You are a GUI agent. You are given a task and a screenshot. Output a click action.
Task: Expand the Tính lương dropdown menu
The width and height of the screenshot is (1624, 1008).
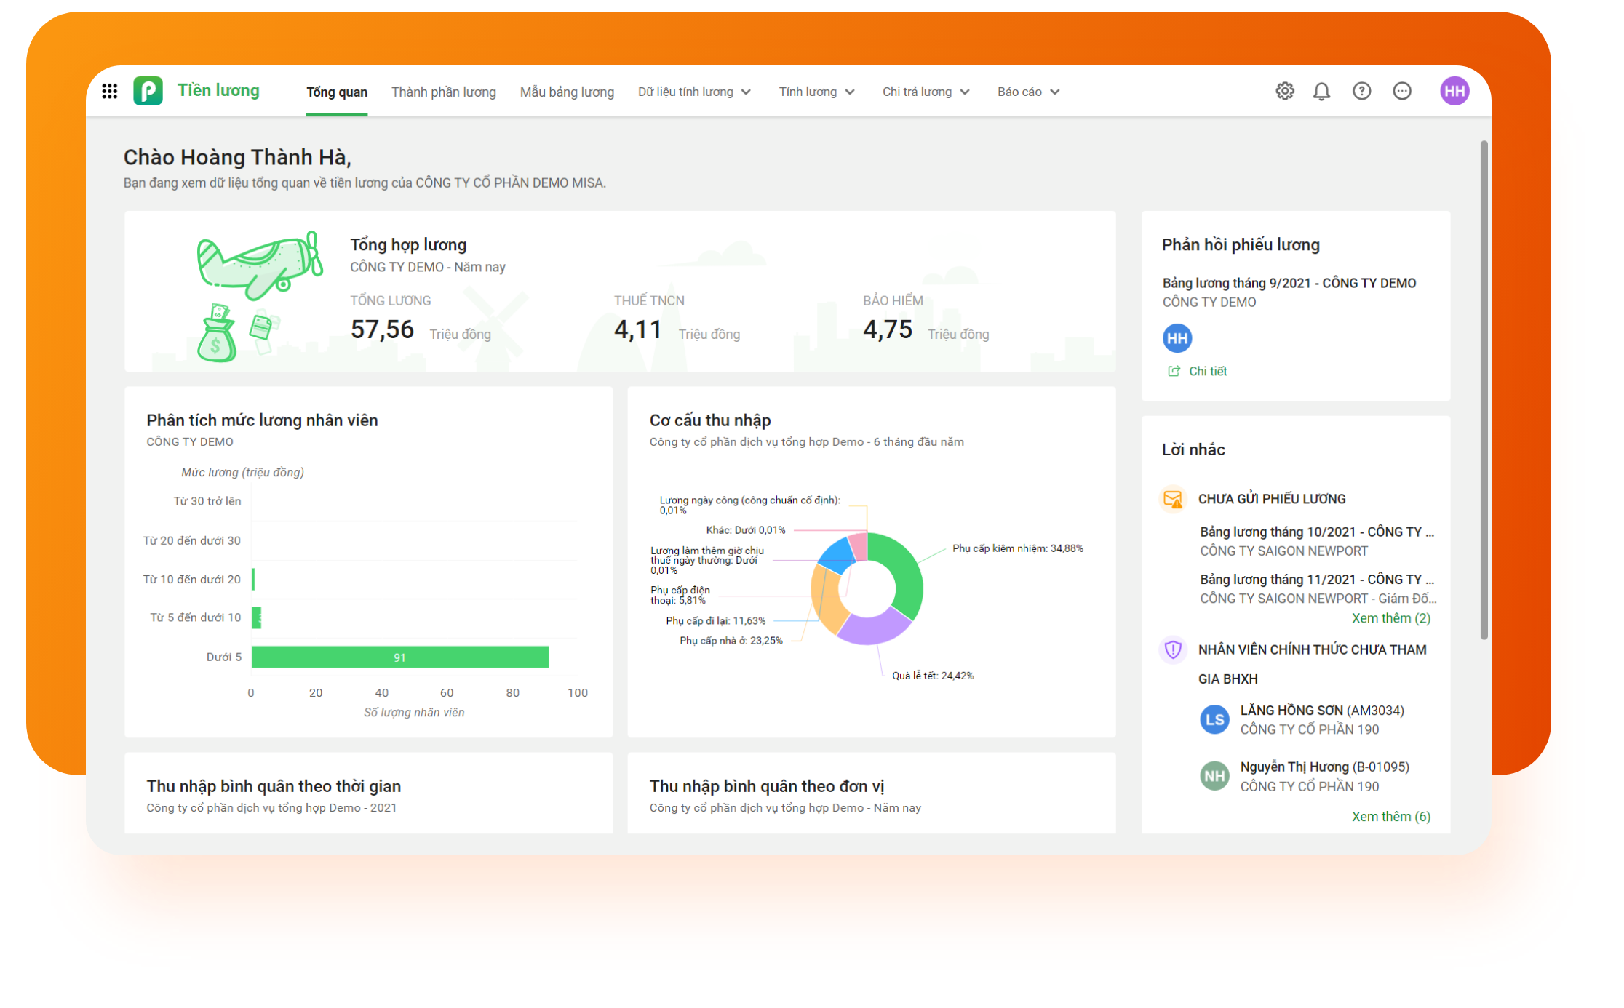click(x=816, y=92)
